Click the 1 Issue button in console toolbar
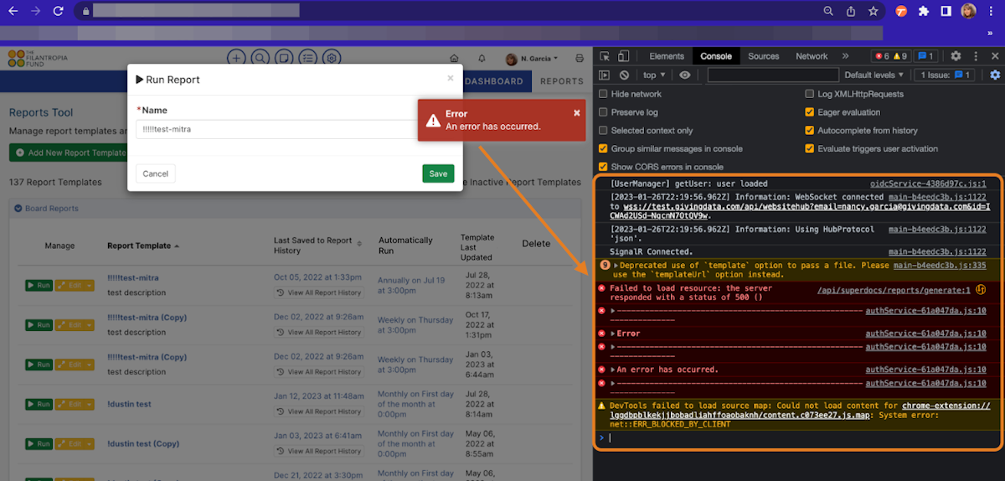This screenshot has height=481, width=1005. [x=945, y=75]
